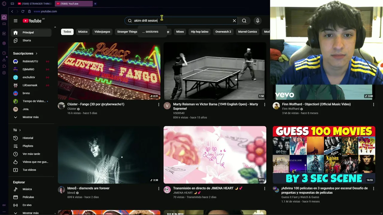Select the Música filter chip

[x=83, y=32]
